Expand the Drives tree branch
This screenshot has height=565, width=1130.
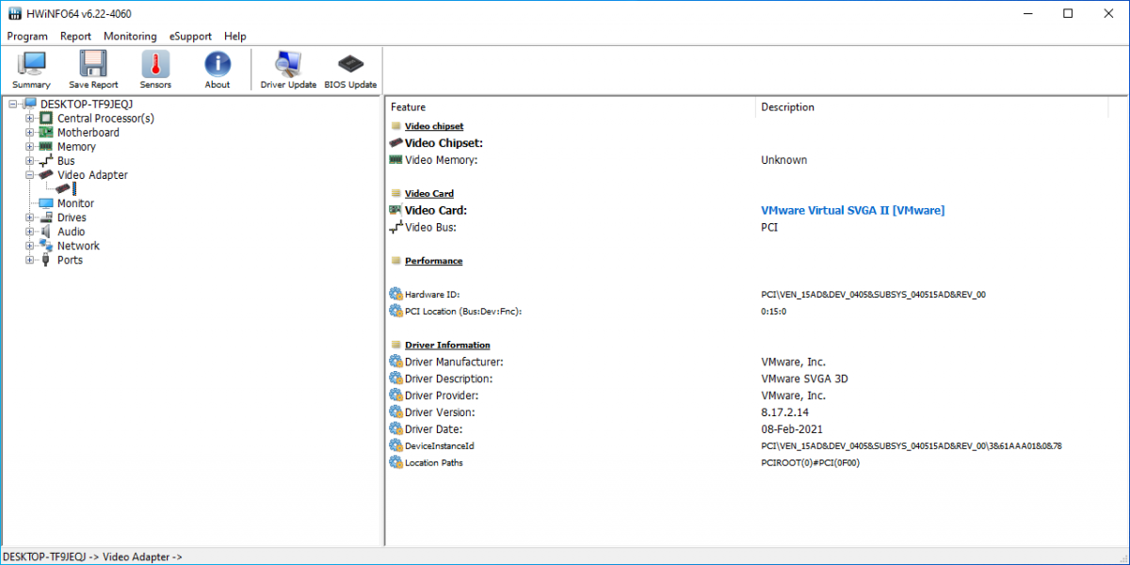[30, 218]
